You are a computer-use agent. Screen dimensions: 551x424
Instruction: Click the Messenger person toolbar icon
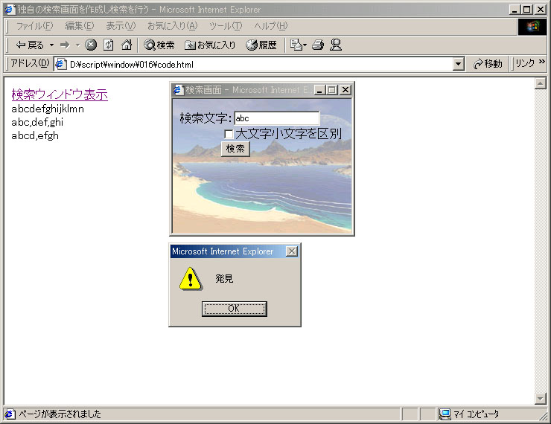pyautogui.click(x=336, y=45)
